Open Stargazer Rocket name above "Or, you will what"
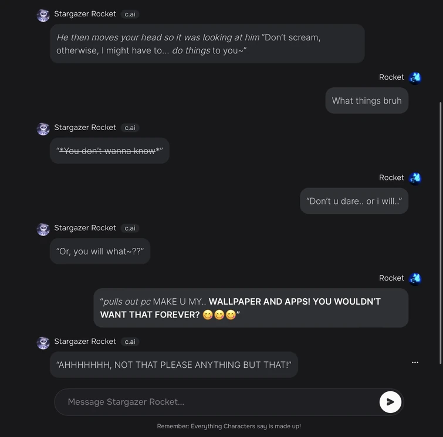The image size is (443, 437). (85, 227)
